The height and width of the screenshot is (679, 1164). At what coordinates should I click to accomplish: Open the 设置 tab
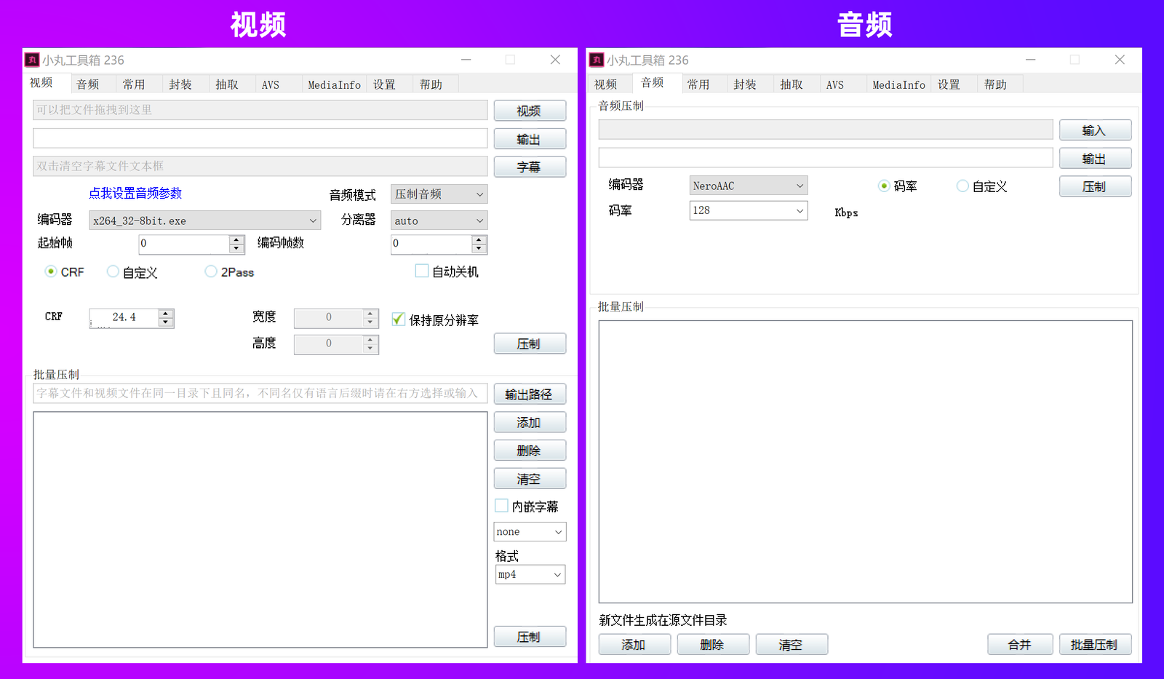point(386,84)
